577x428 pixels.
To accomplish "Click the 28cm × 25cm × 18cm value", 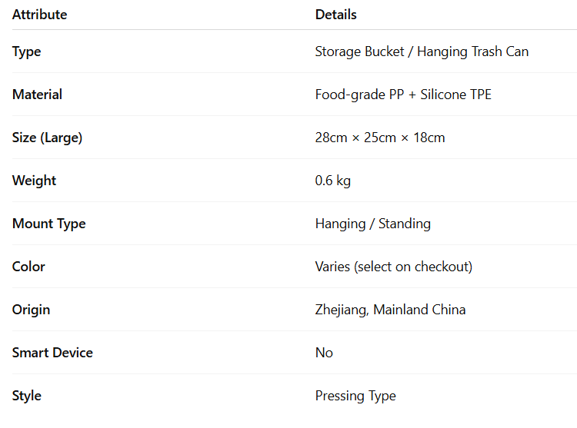I will [380, 138].
